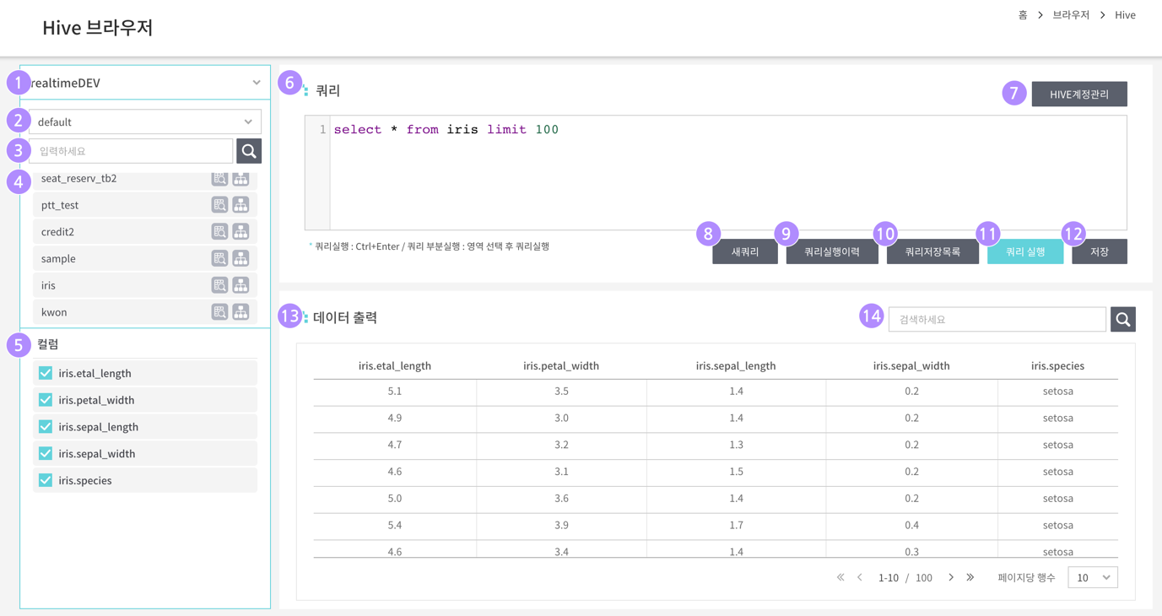
Task: Open HIVE계정관리 account management
Action: (1079, 94)
